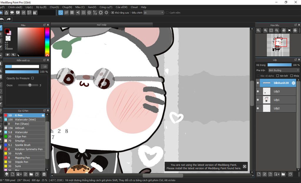Open the Chọn(S) menu
Screen dimensions: 301x183
(54, 7)
